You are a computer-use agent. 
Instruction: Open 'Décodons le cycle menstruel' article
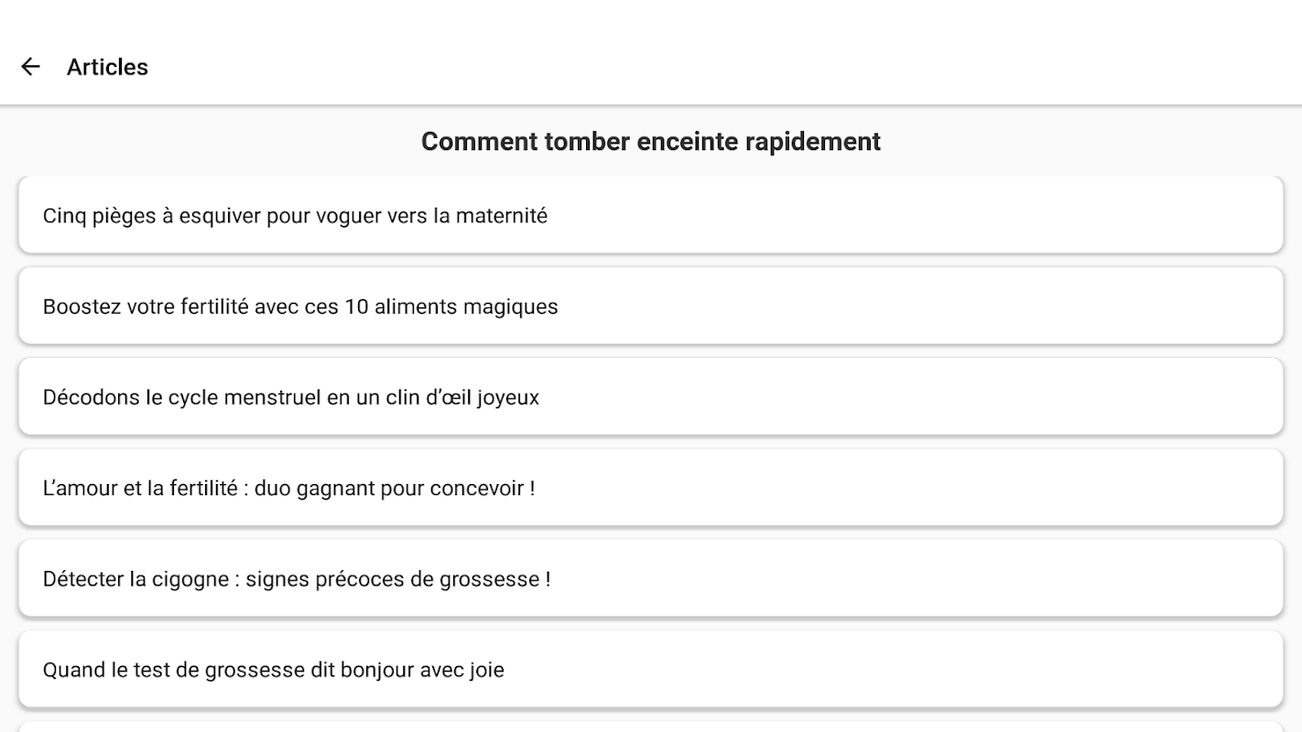[650, 397]
